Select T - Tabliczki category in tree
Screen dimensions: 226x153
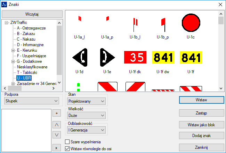(29, 73)
